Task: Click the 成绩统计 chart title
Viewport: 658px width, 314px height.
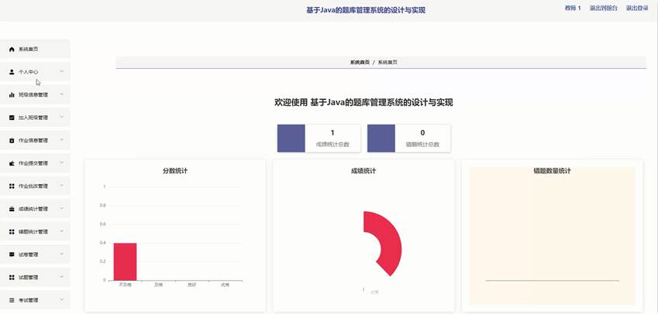Action: point(363,171)
